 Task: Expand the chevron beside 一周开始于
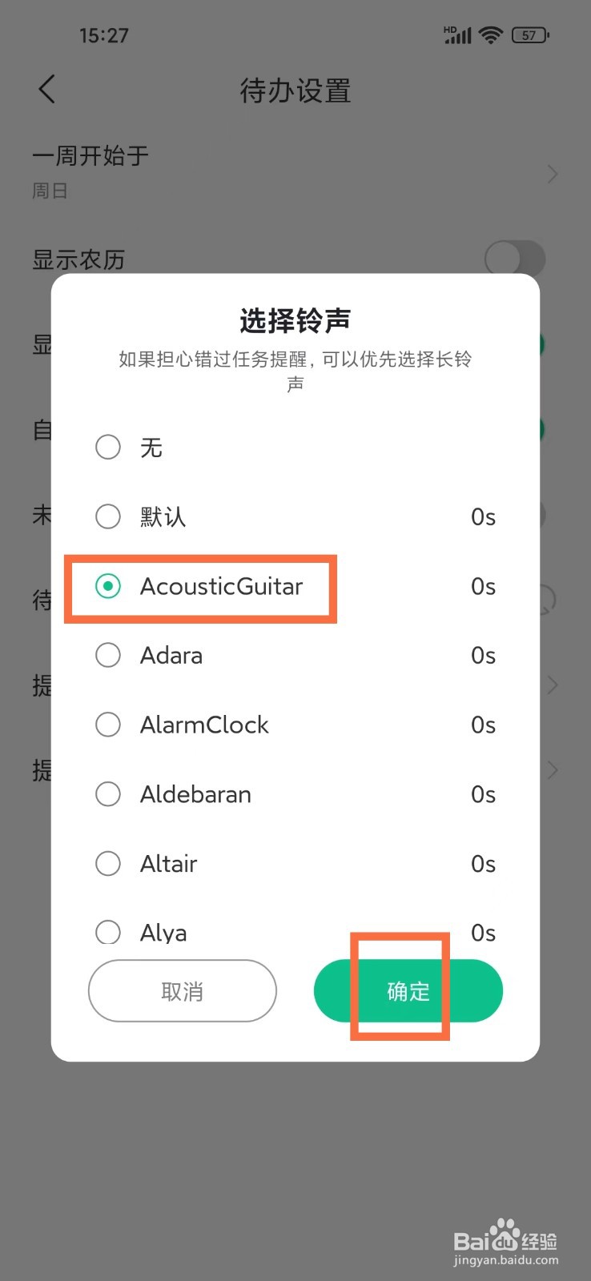coord(552,173)
